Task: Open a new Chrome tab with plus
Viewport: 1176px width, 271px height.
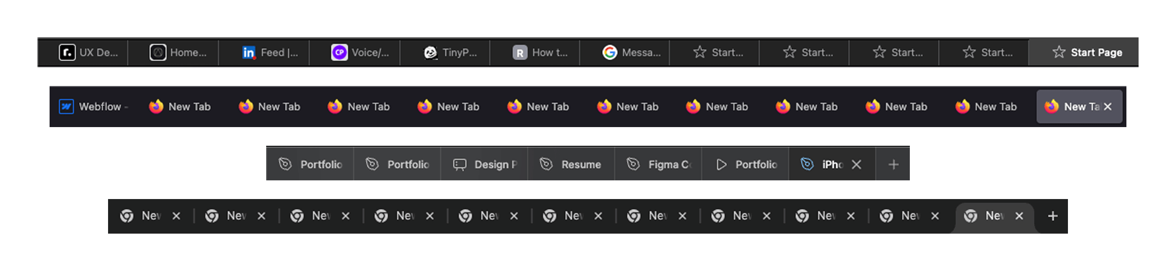Action: [1053, 216]
